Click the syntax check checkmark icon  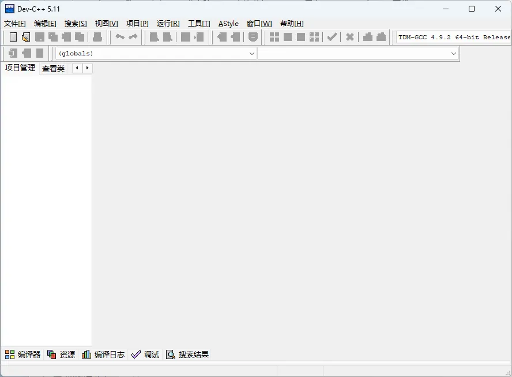332,37
